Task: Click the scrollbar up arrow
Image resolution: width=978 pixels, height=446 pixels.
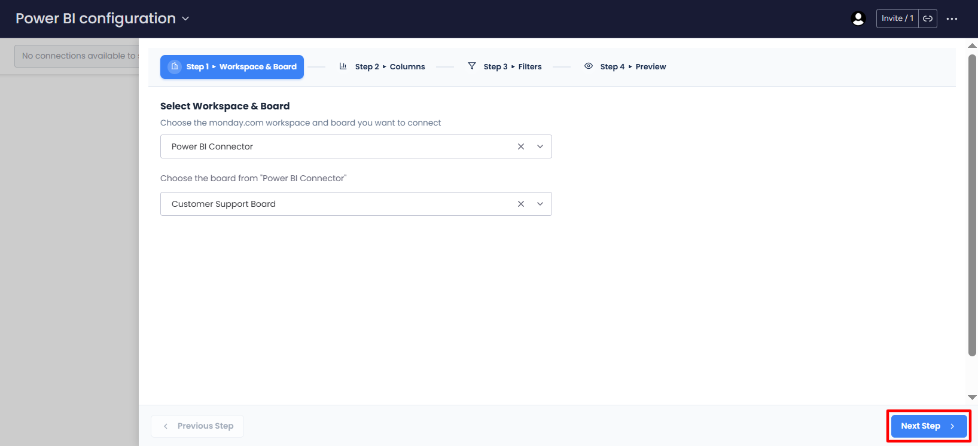Action: 972,45
